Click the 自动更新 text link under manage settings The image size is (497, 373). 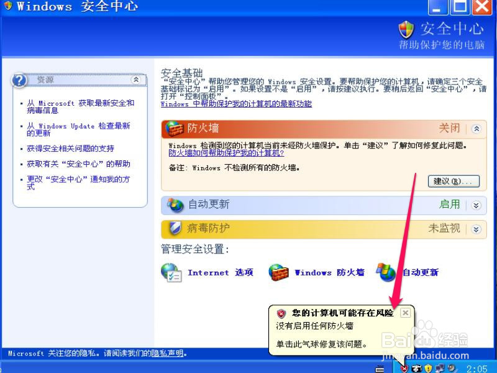click(x=421, y=272)
